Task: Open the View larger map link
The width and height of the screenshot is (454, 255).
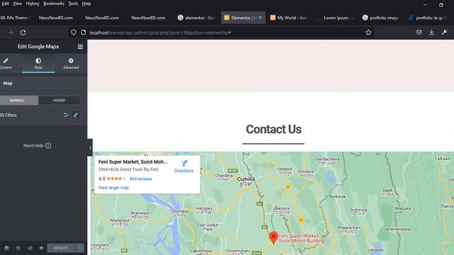Action: point(113,188)
